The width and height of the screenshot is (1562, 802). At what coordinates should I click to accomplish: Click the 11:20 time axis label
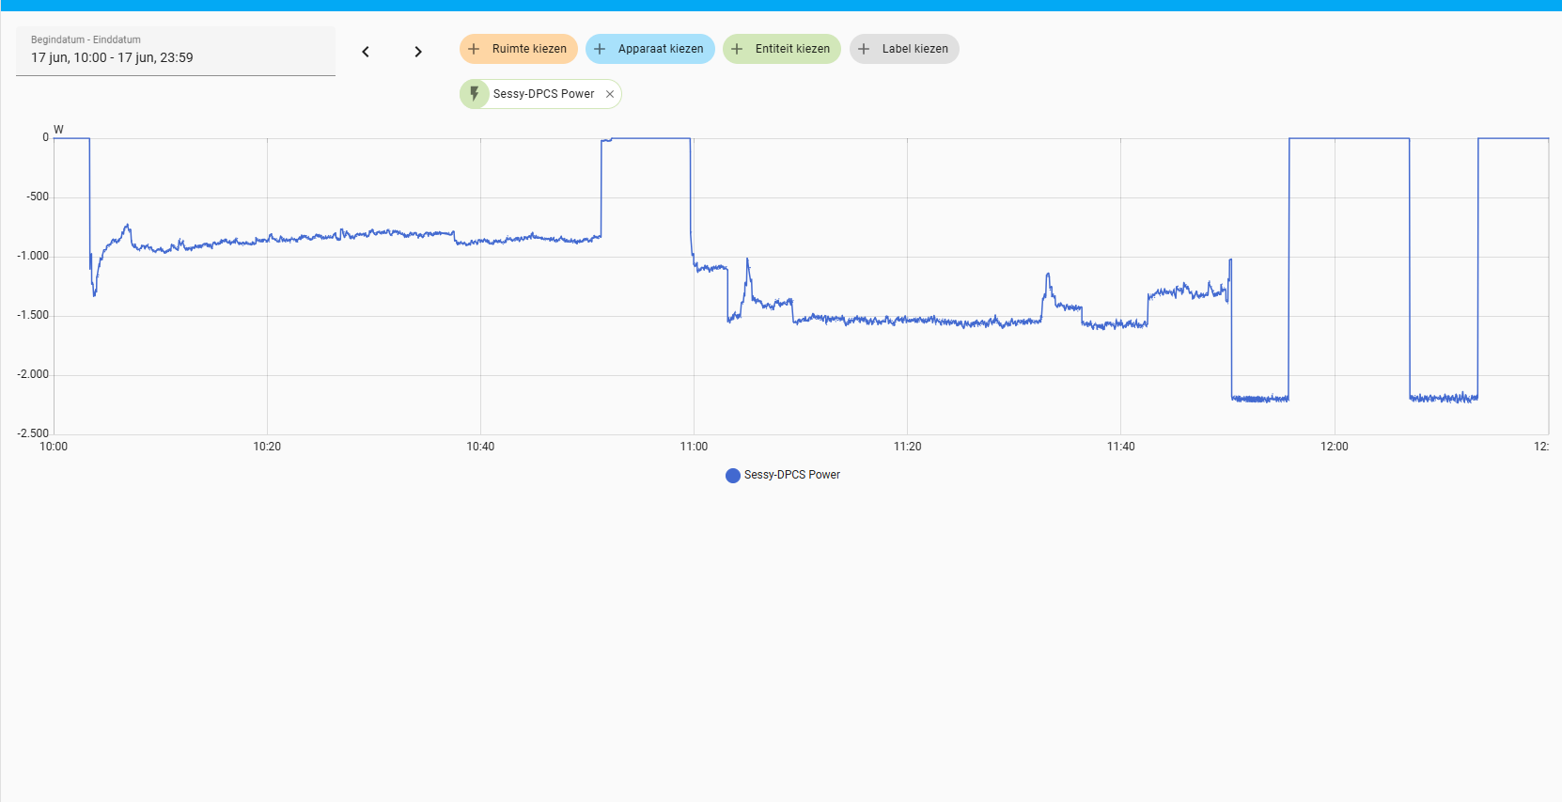[x=907, y=447]
